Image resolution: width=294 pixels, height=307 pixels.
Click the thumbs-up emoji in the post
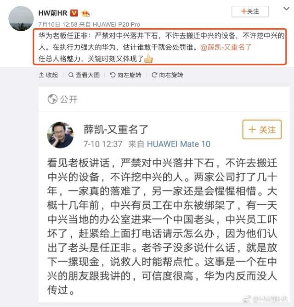coord(148,59)
